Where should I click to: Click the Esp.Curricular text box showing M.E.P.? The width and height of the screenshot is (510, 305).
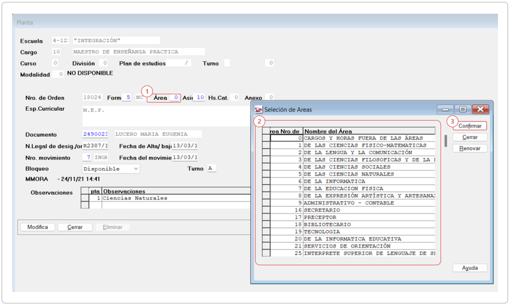pyautogui.click(x=166, y=116)
